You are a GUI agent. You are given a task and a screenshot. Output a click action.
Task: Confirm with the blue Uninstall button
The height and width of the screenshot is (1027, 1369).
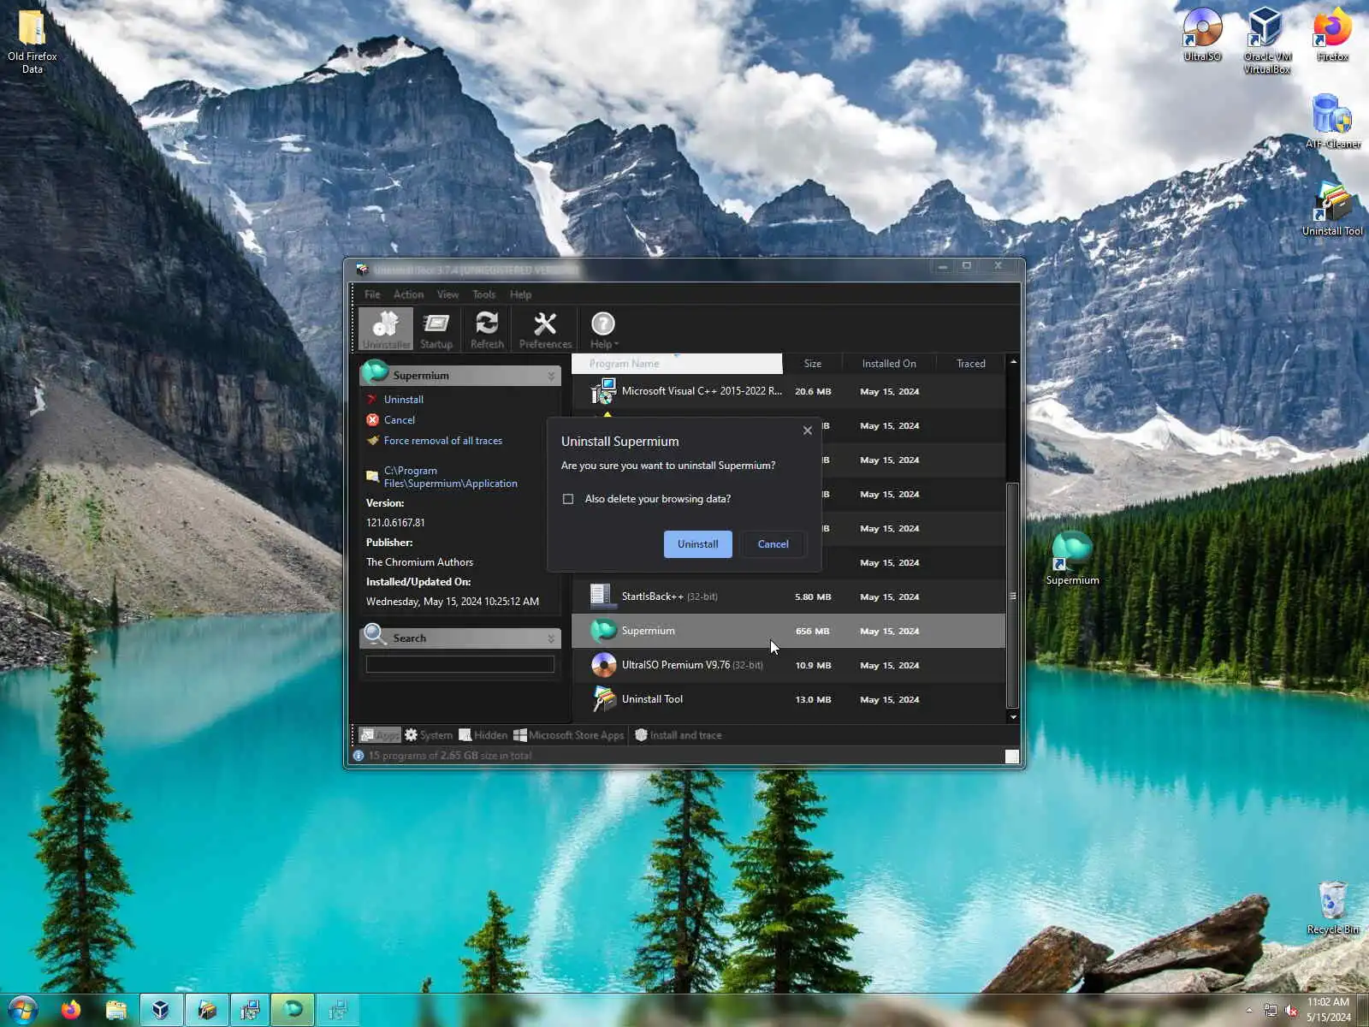[698, 544]
